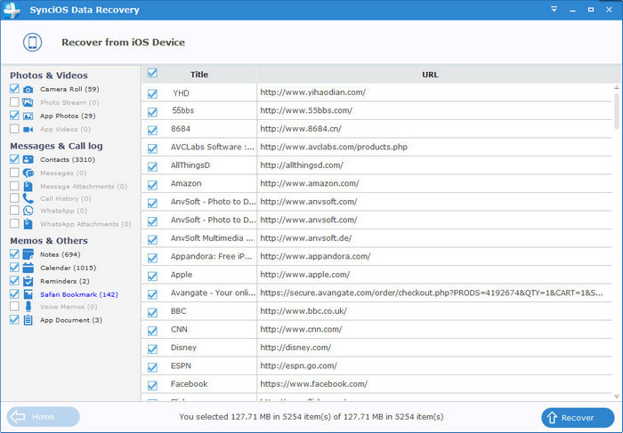
Task: Click Reminders (2) label
Action: (x=65, y=281)
